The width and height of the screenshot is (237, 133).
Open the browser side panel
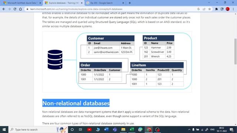(x=222, y=9)
